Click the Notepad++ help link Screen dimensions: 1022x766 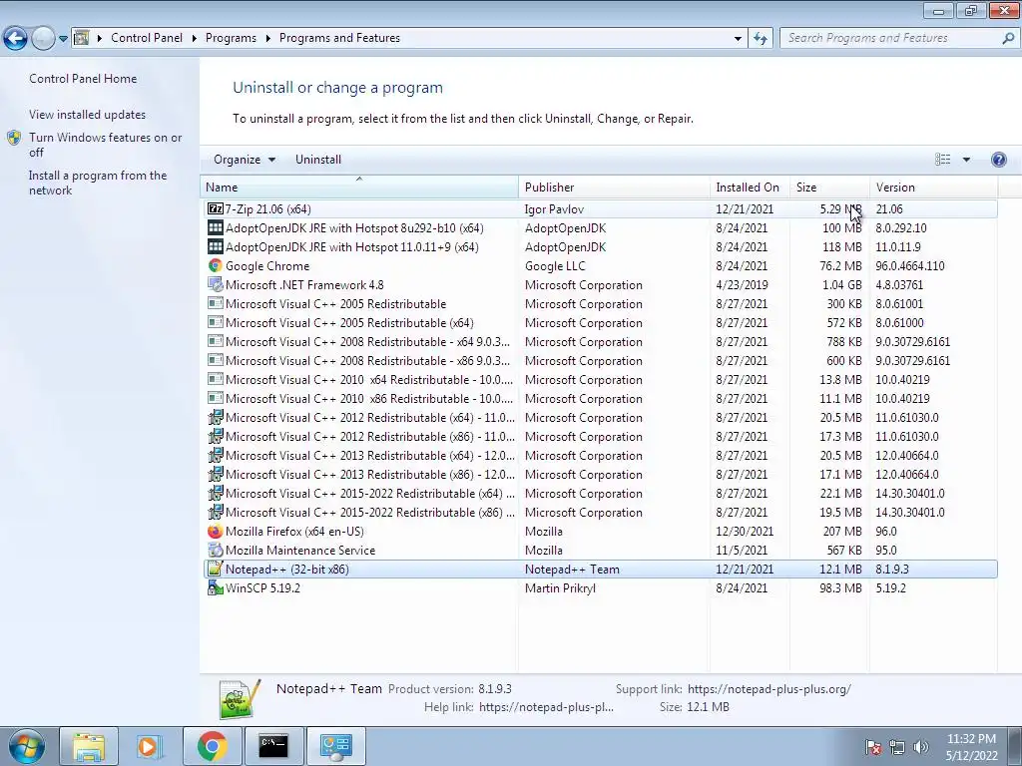(546, 707)
